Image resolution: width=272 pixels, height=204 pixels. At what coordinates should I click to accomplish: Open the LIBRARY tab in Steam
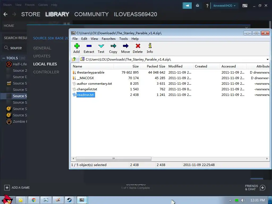pyautogui.click(x=57, y=14)
